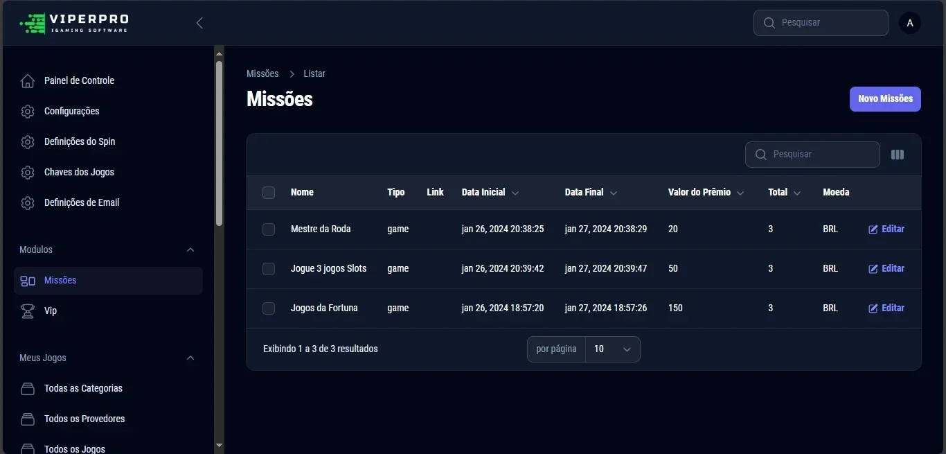Click the Missões breadcrumb link
The width and height of the screenshot is (946, 454).
pos(262,73)
